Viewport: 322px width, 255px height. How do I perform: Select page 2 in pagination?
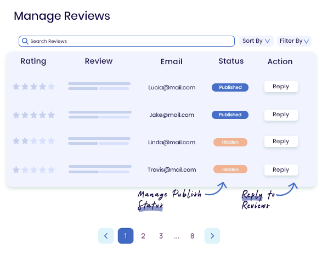[x=143, y=236]
